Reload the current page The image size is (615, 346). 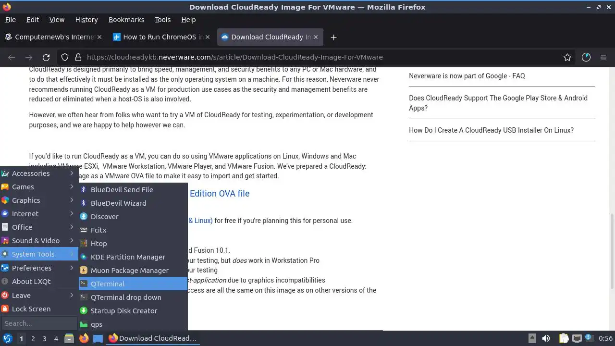[46, 57]
